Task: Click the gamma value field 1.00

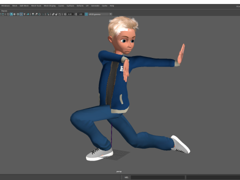Action: point(81,14)
